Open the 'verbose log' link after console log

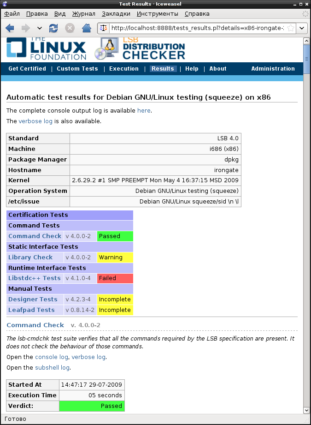[x=88, y=357]
